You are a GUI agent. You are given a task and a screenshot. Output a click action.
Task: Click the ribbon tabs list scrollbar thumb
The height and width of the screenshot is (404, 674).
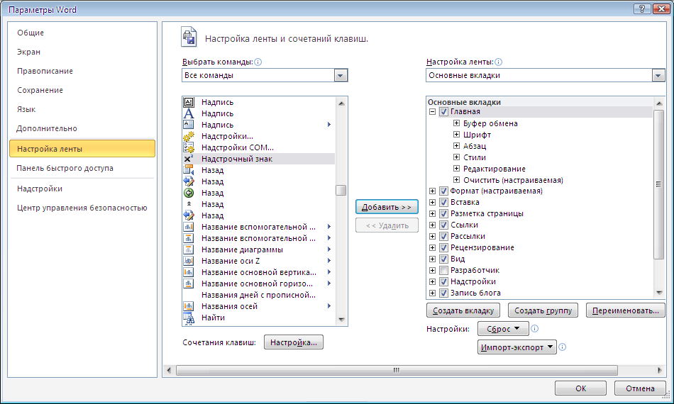[658, 184]
